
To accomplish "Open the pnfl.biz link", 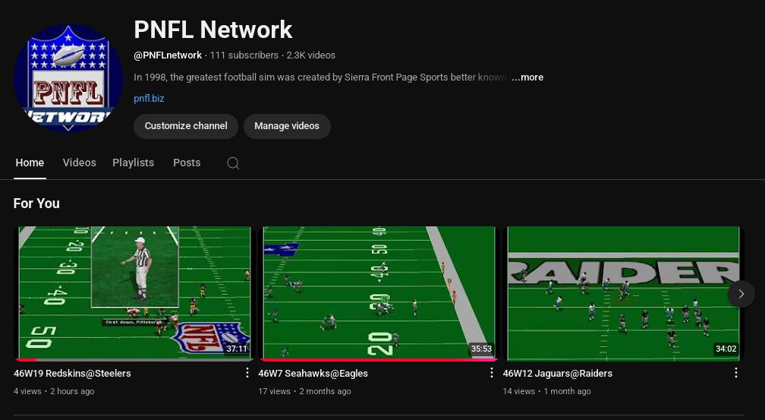I will [x=149, y=98].
